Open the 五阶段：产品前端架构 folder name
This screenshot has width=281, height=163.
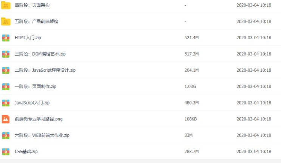[36, 22]
